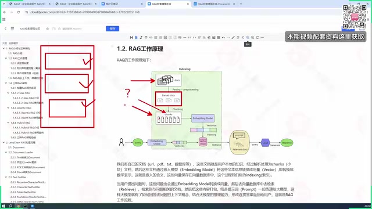Collapse outline node 2.2. Document Loader
Image resolution: width=372 pixels, height=209 pixels.
click(6, 152)
